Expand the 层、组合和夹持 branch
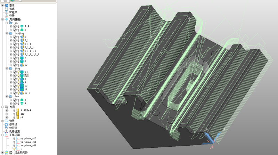Image resolution: width=278 pixels, height=155 pixels. tap(2, 152)
